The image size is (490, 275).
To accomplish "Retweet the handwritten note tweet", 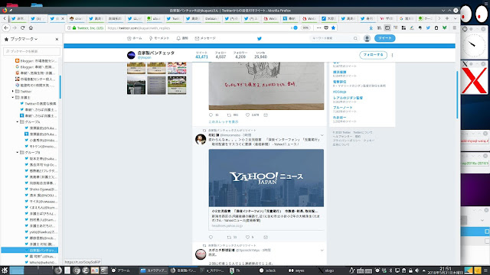I will click(x=229, y=115).
